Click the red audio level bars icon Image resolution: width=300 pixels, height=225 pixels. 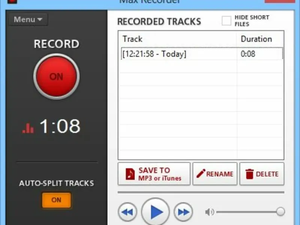click(x=28, y=128)
